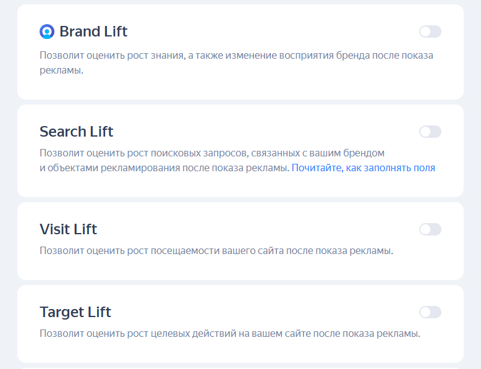Select the Target Lift title text
The height and width of the screenshot is (369, 481).
pyautogui.click(x=75, y=312)
